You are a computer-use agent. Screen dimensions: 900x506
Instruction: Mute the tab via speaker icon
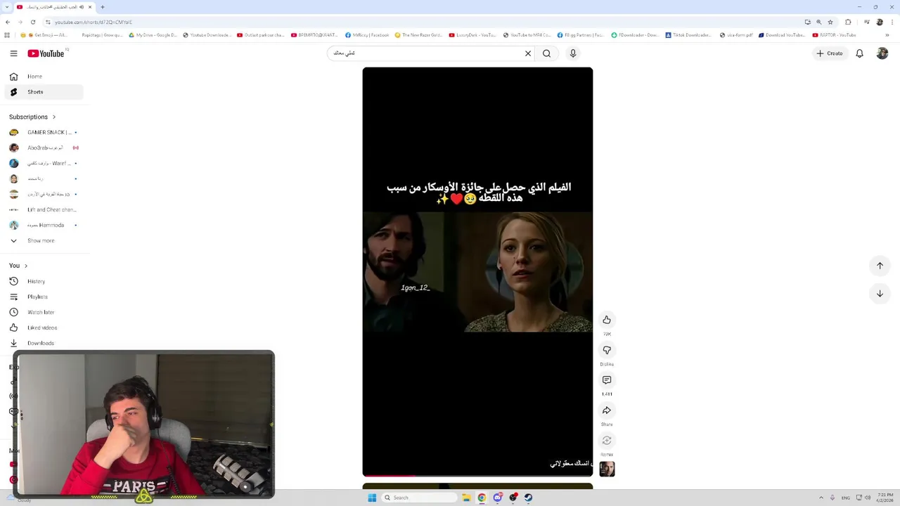(82, 7)
